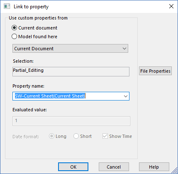Click the Selection field showing Partial_Editing

coord(71,71)
